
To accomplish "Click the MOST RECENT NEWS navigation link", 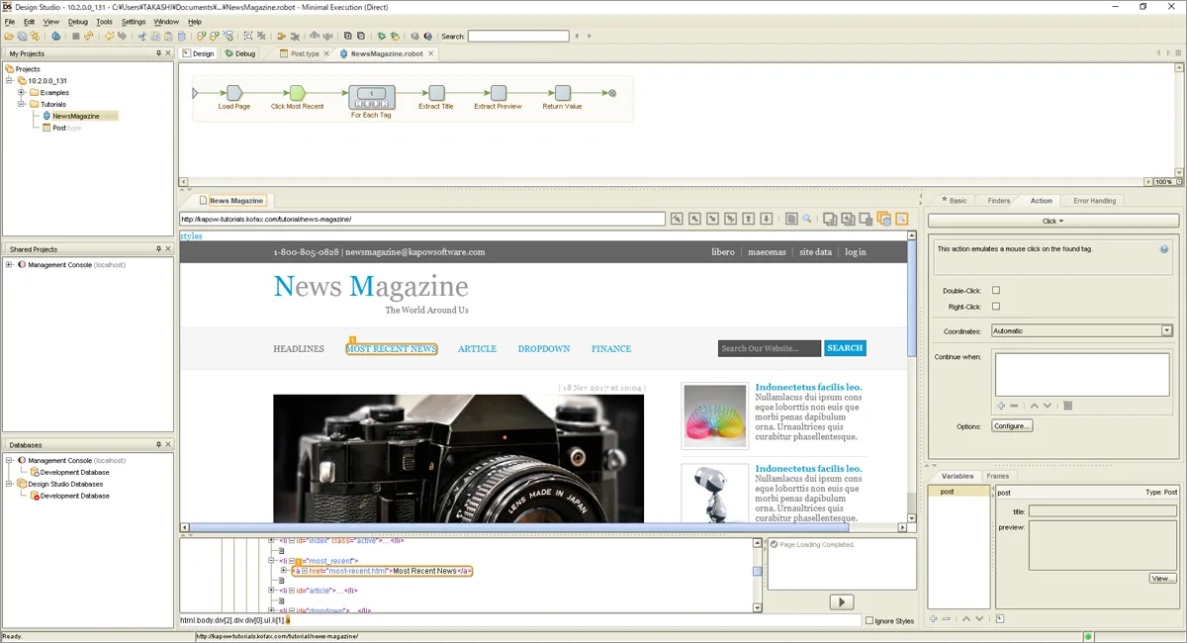I will [x=391, y=349].
